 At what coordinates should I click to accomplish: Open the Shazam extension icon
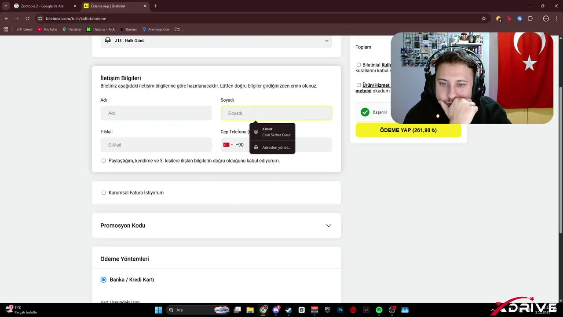[519, 18]
